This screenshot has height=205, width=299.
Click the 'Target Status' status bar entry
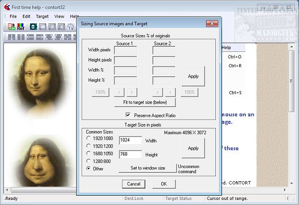click(178, 198)
